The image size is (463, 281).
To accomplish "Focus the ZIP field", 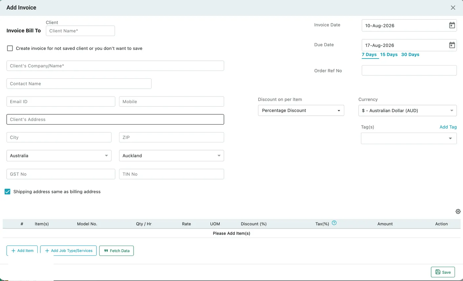I will [x=171, y=137].
